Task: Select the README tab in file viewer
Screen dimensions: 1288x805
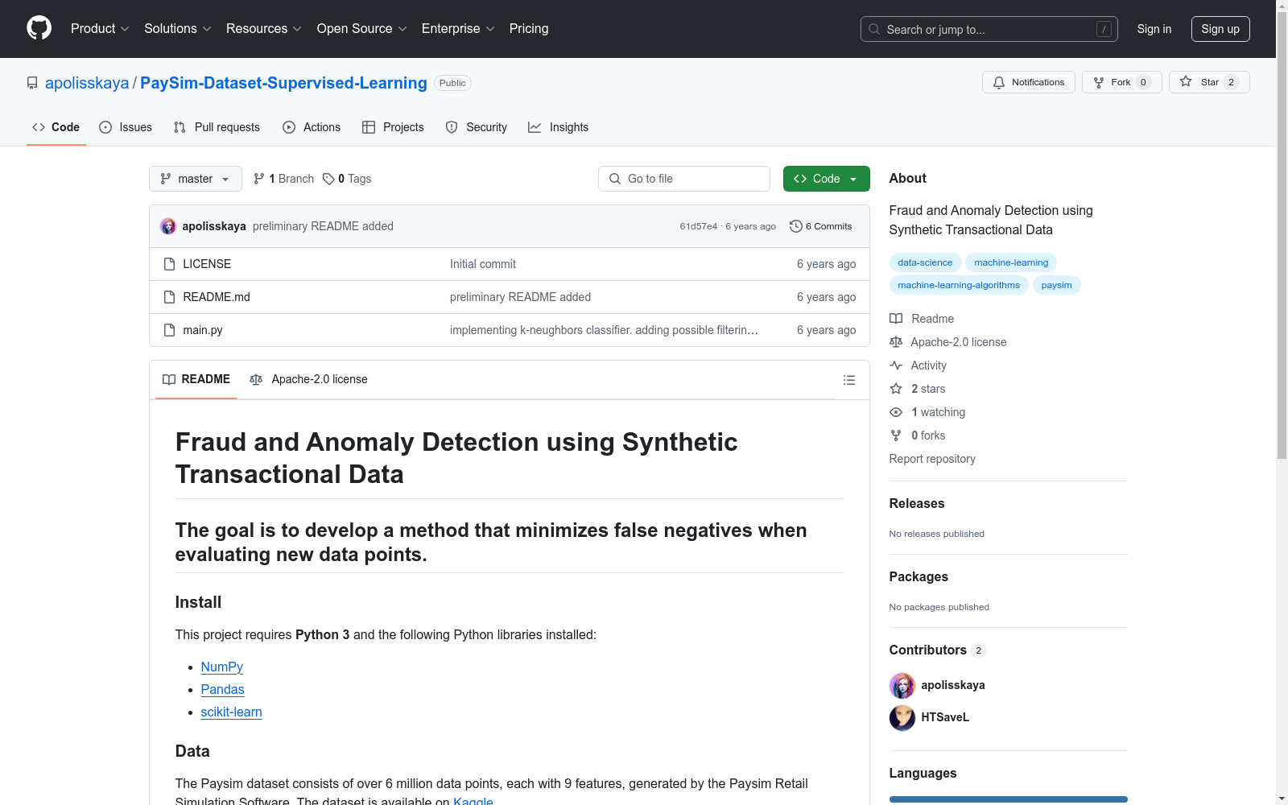Action: pyautogui.click(x=196, y=379)
